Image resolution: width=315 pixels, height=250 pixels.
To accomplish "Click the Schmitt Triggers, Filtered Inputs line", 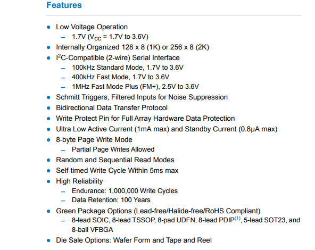I will point(142,97).
